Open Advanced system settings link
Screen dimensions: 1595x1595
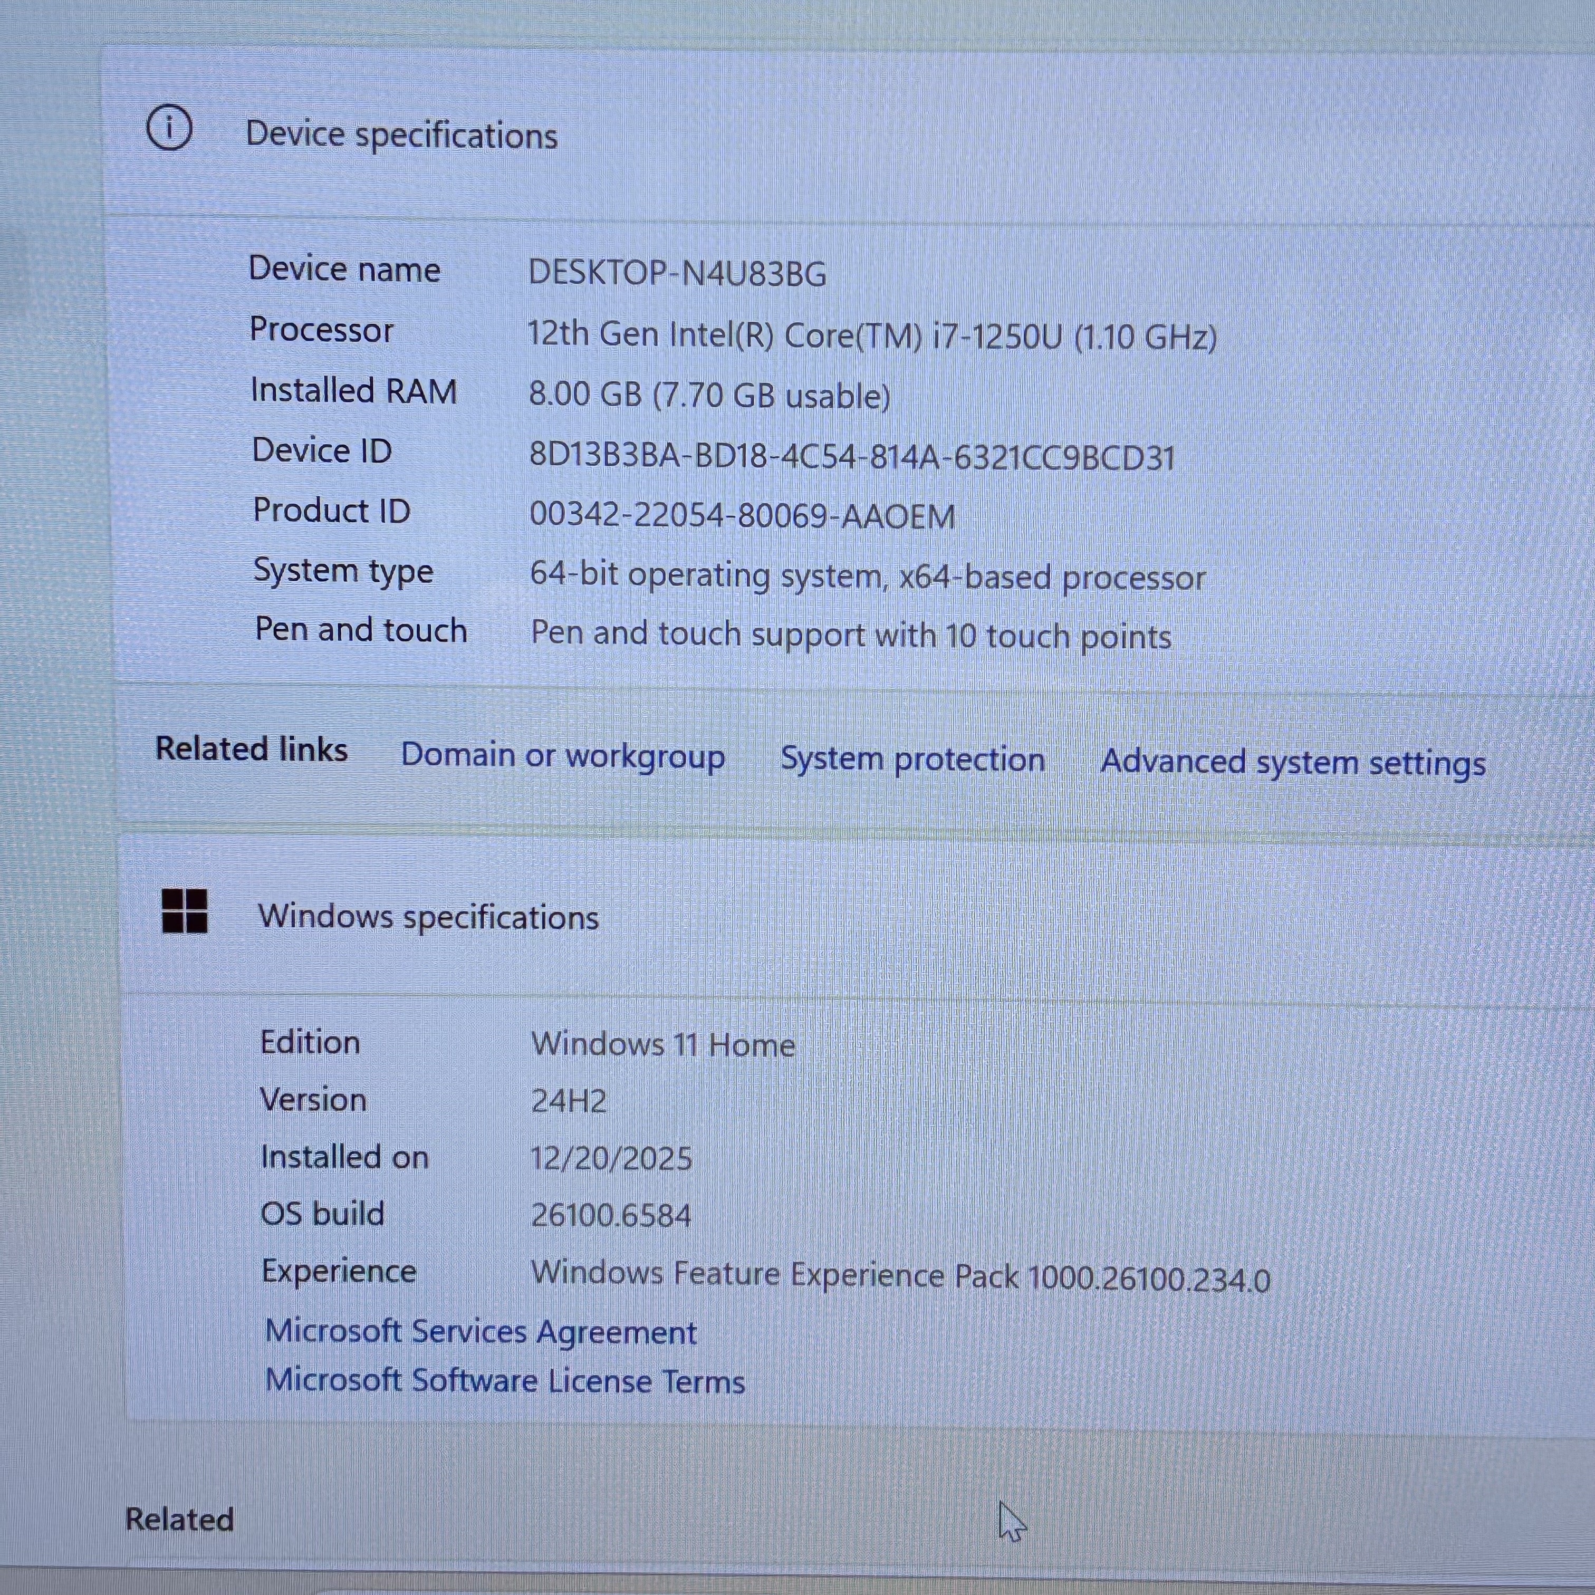[1294, 762]
